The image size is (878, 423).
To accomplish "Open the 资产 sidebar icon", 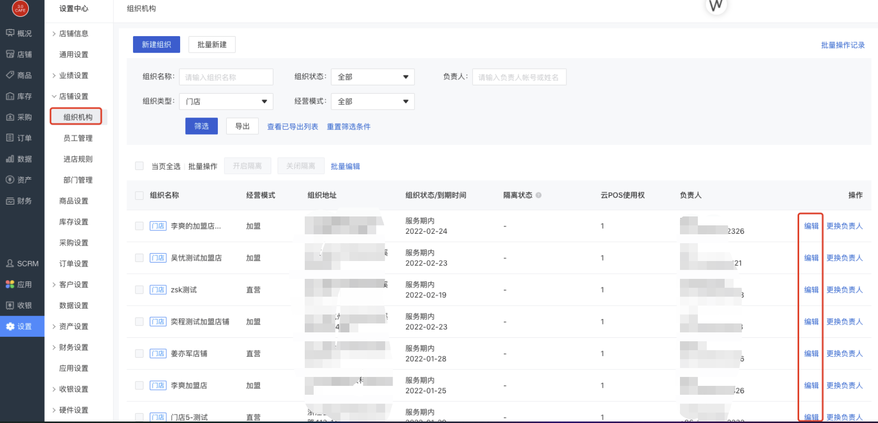I will point(10,179).
